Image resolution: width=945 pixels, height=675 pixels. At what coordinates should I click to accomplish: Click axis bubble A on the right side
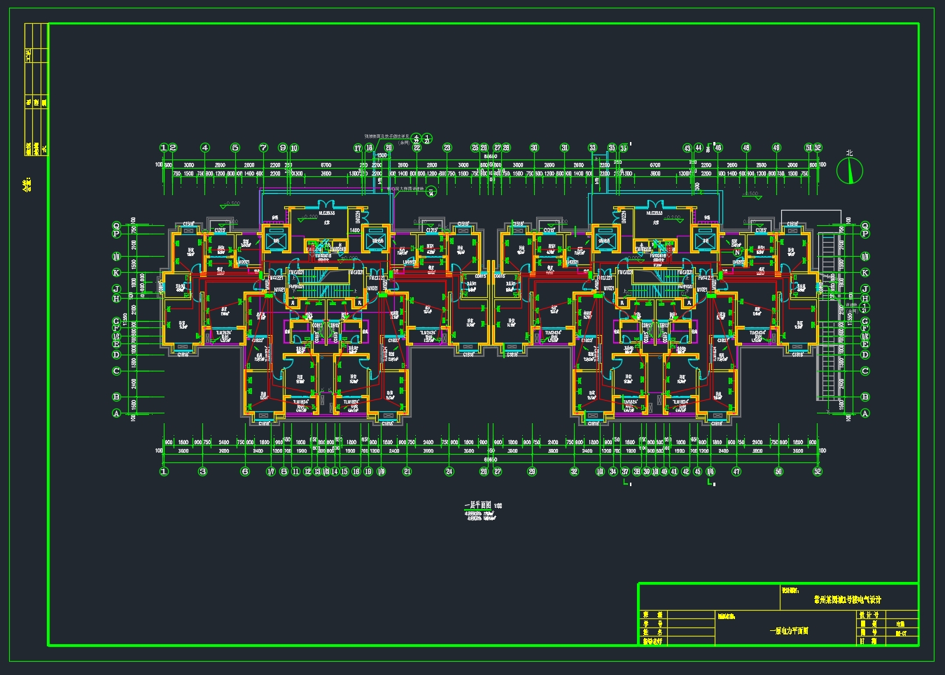click(x=865, y=413)
